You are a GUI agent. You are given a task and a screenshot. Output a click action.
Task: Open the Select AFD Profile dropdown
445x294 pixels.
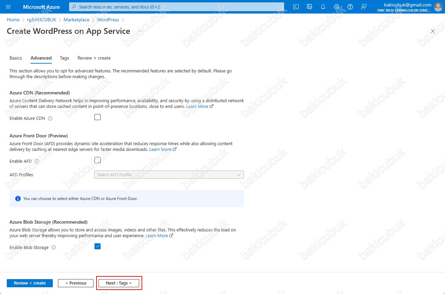pyautogui.click(x=169, y=175)
